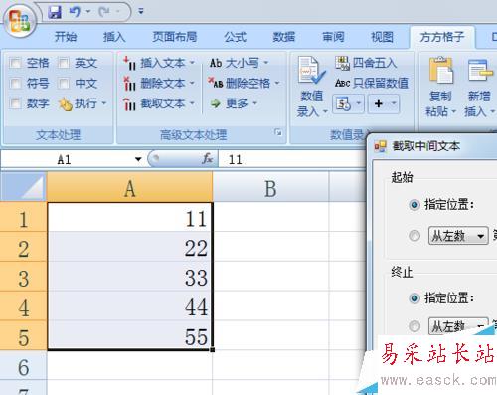Toggle the 中文 checkbox
The width and height of the screenshot is (497, 395).
coord(64,83)
